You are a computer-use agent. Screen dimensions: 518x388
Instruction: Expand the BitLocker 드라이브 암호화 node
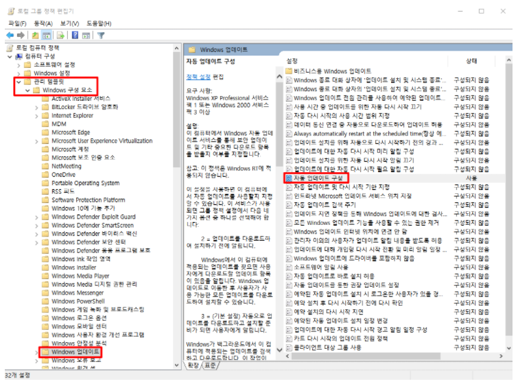[x=36, y=107]
